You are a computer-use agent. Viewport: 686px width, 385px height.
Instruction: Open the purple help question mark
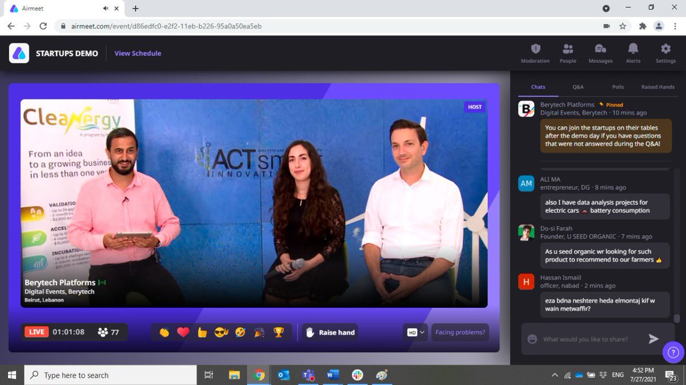pyautogui.click(x=673, y=352)
